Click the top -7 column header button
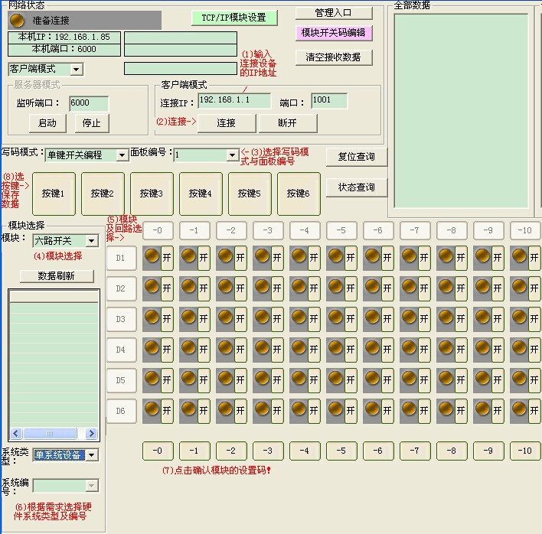Screen dimensions: 542x534 tap(415, 230)
